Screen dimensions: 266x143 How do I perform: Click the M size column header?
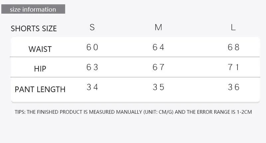159,27
